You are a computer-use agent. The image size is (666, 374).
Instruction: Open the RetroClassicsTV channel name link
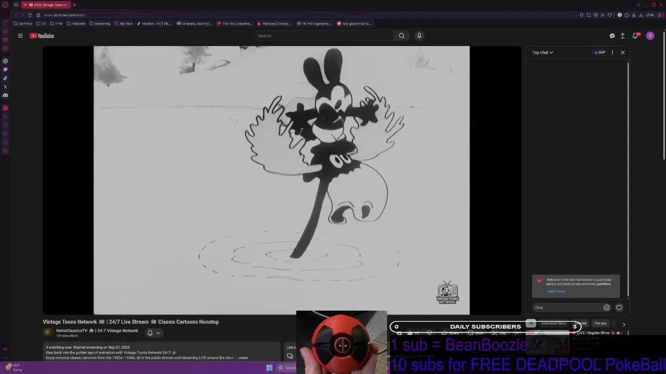[x=97, y=331]
